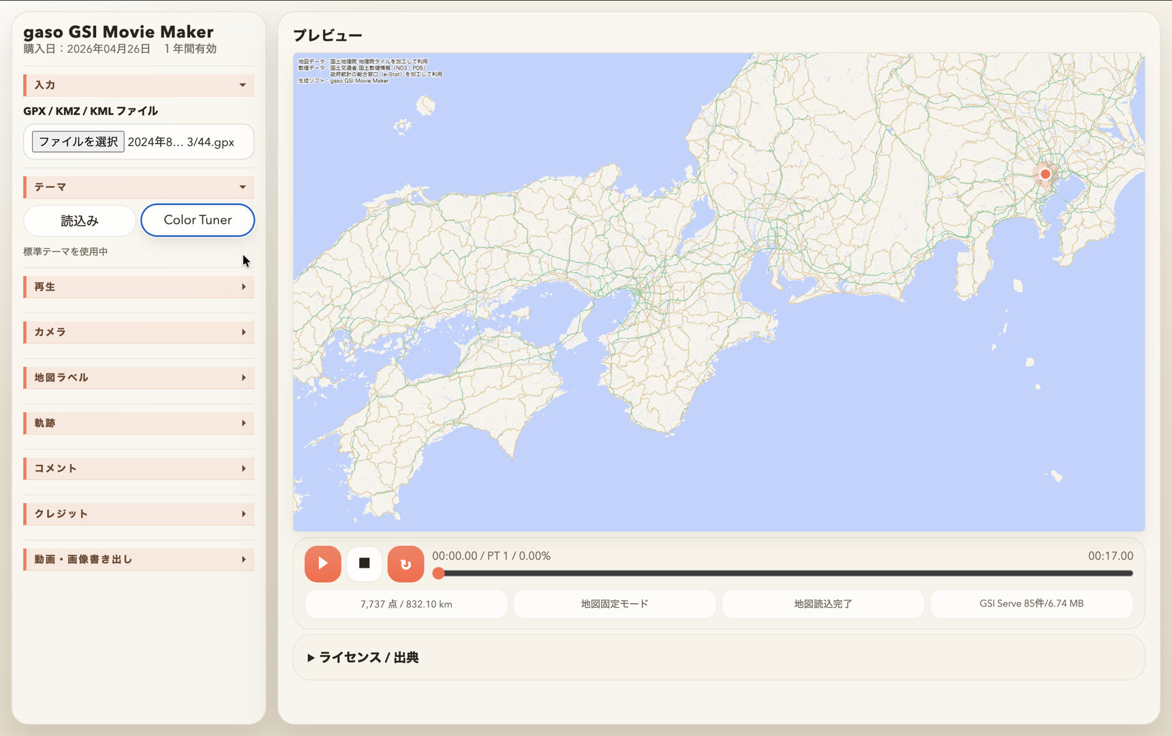
Task: Open the 軌跡 section
Action: (138, 423)
